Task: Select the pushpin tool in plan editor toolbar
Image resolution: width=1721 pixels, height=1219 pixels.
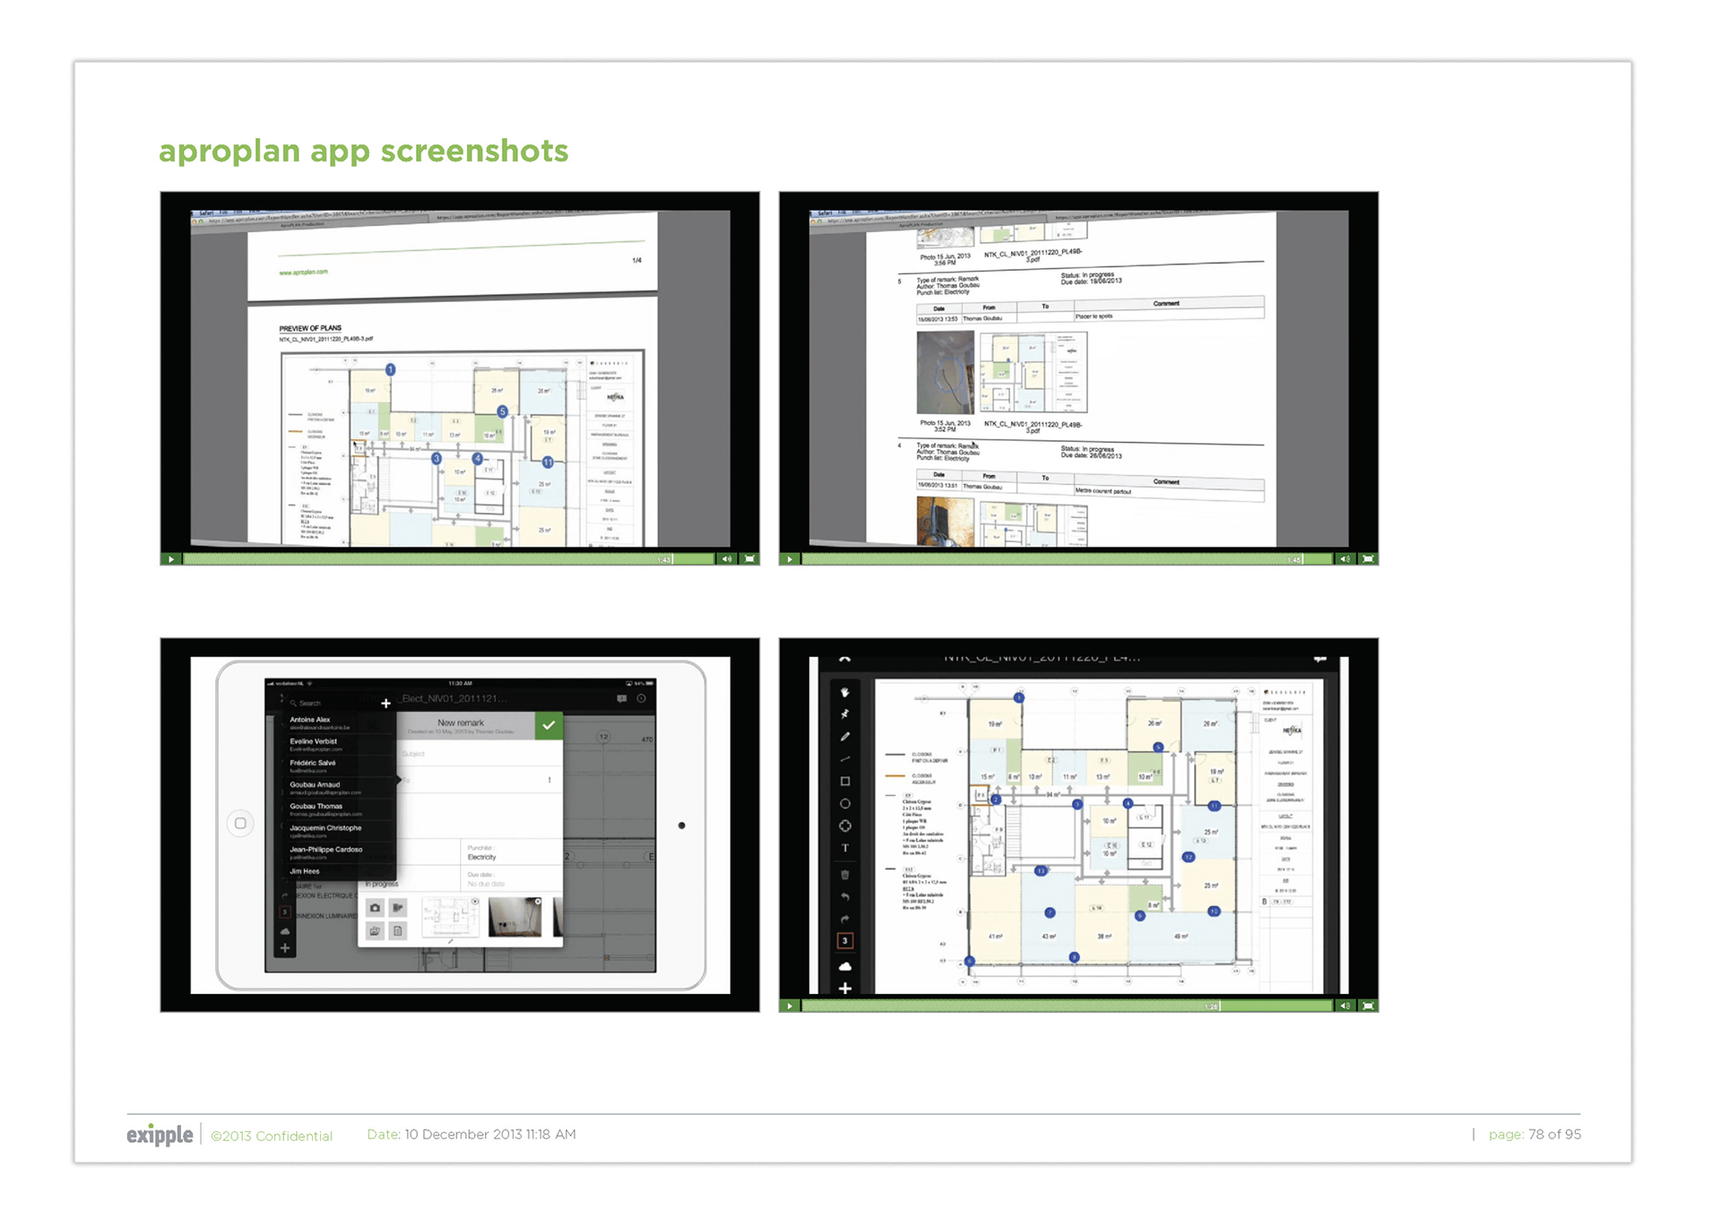Action: pos(844,714)
